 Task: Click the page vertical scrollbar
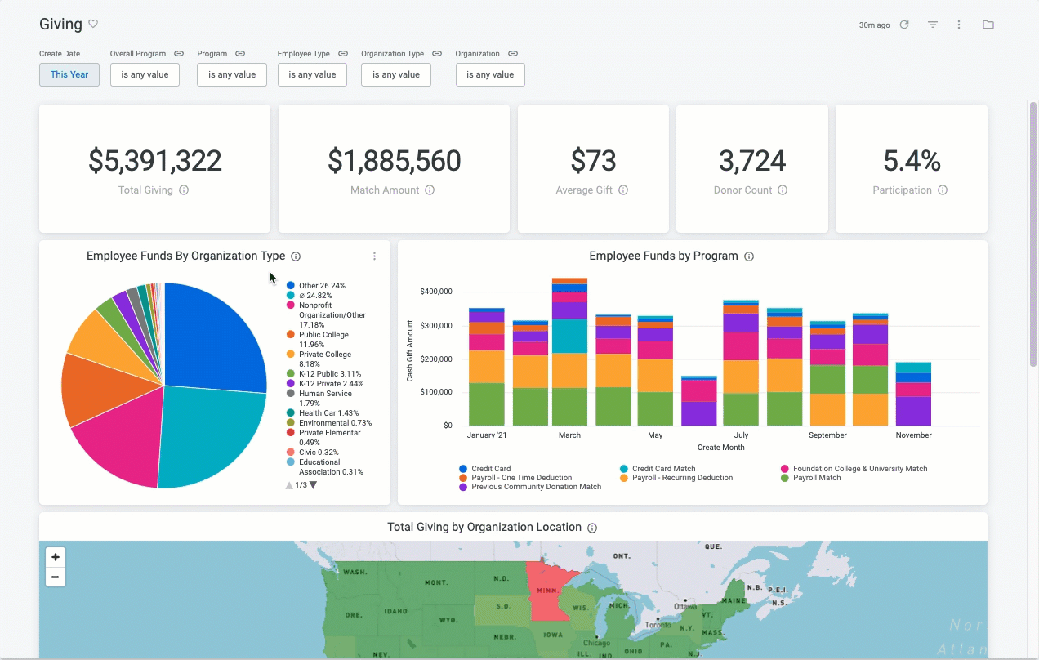click(x=1032, y=233)
